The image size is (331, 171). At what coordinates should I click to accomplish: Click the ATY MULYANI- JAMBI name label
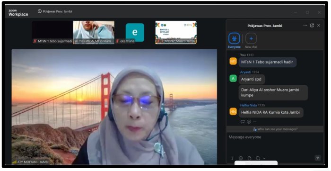(x=33, y=162)
